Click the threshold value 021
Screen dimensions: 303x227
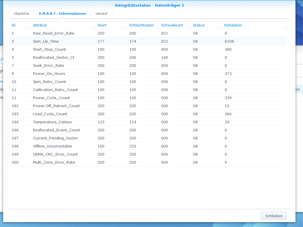165,41
